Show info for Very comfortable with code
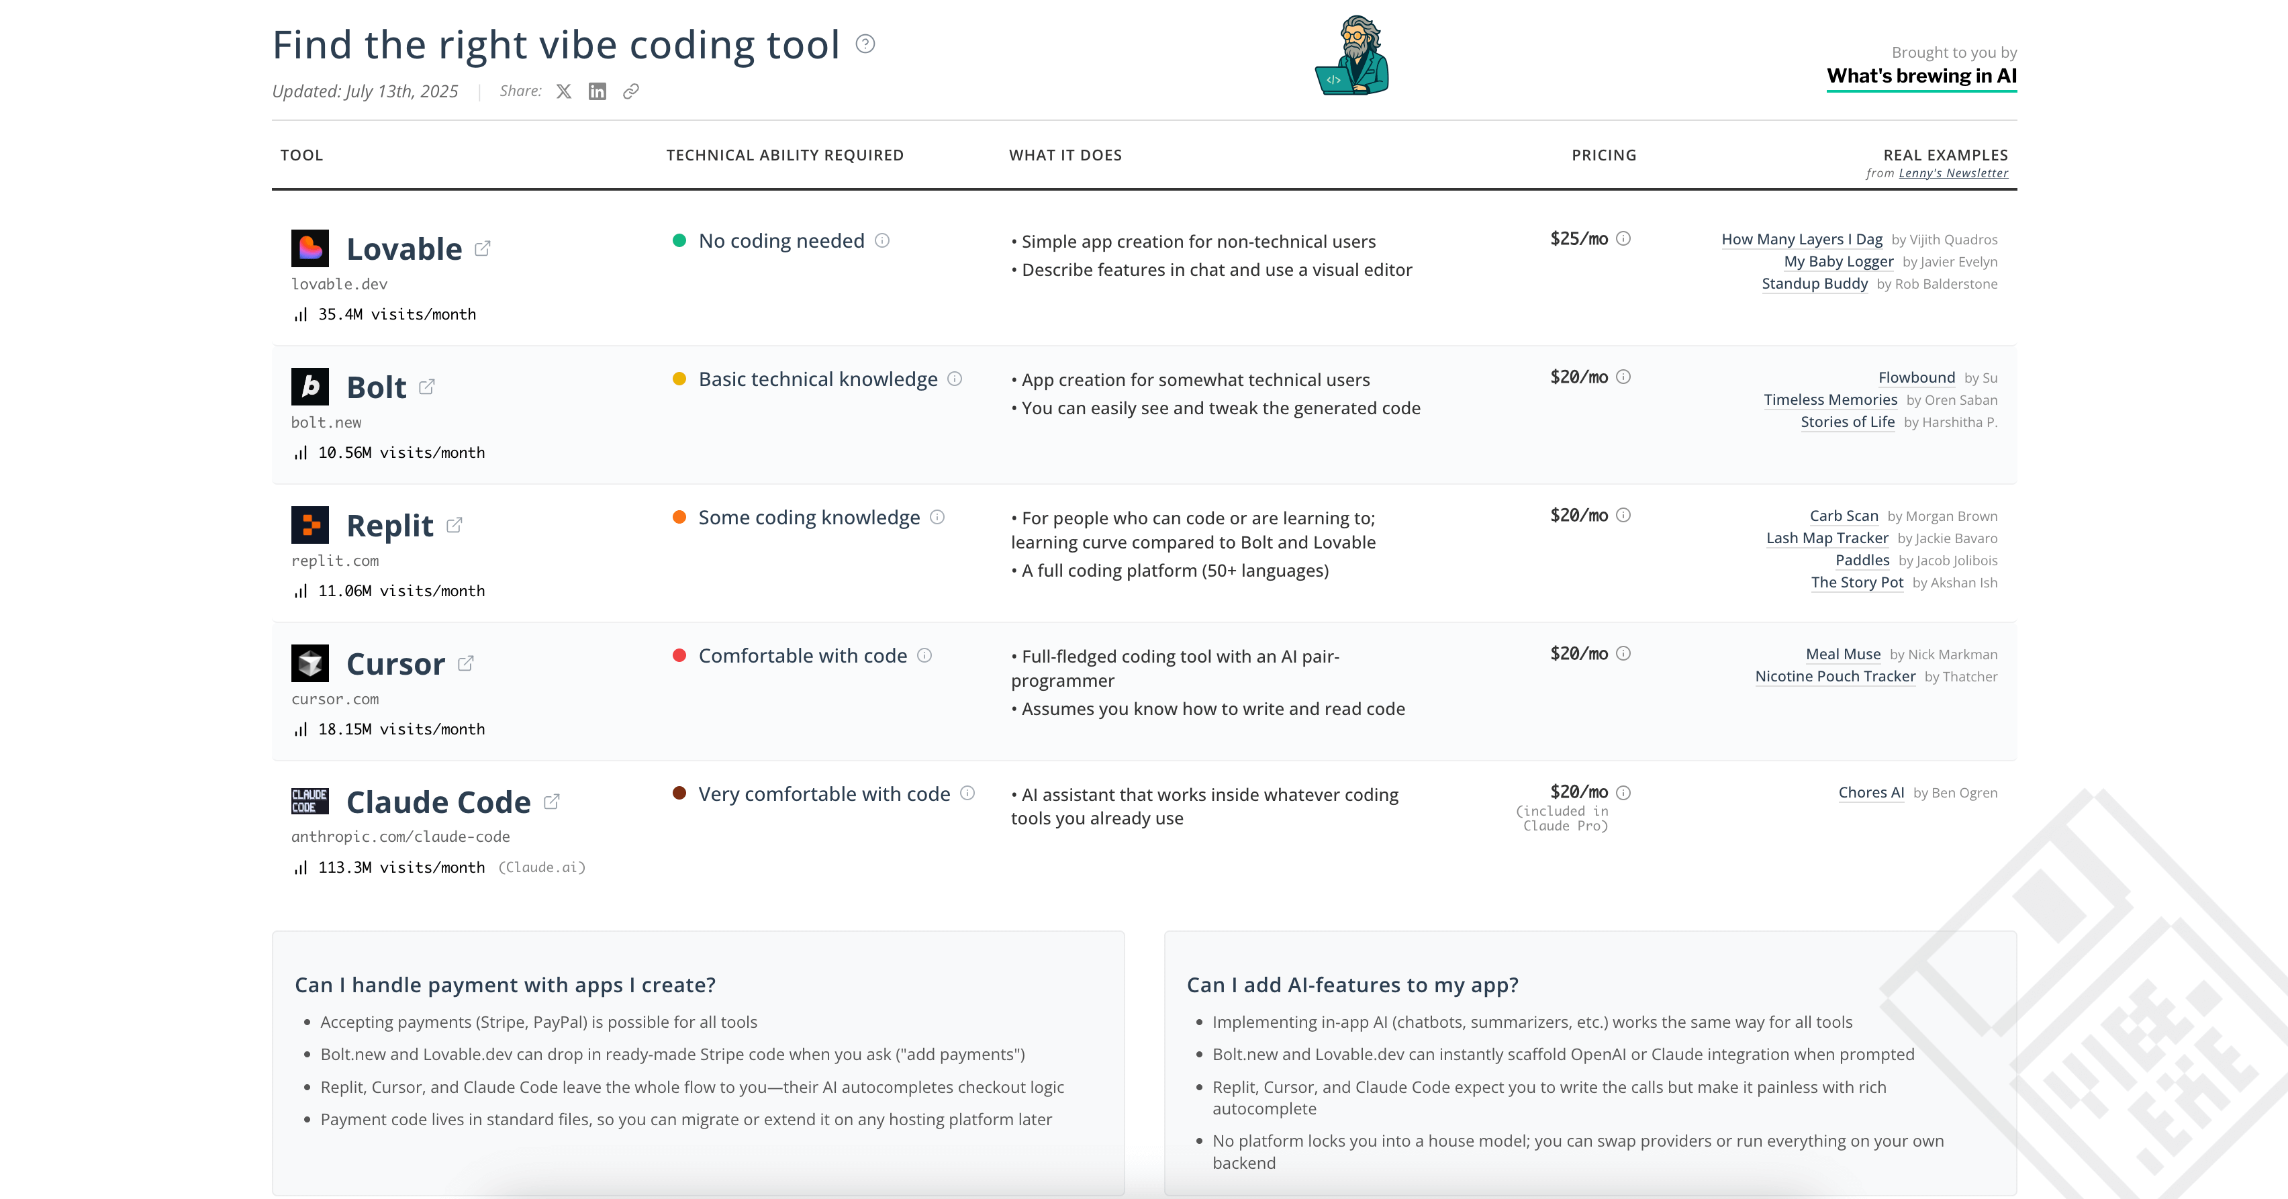This screenshot has width=2288, height=1199. (x=968, y=793)
